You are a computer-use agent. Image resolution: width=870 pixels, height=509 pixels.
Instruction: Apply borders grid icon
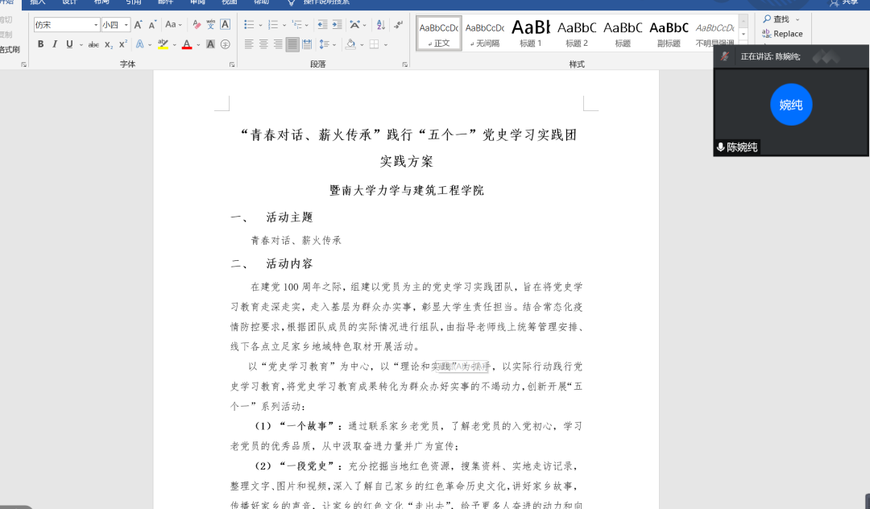(x=375, y=43)
